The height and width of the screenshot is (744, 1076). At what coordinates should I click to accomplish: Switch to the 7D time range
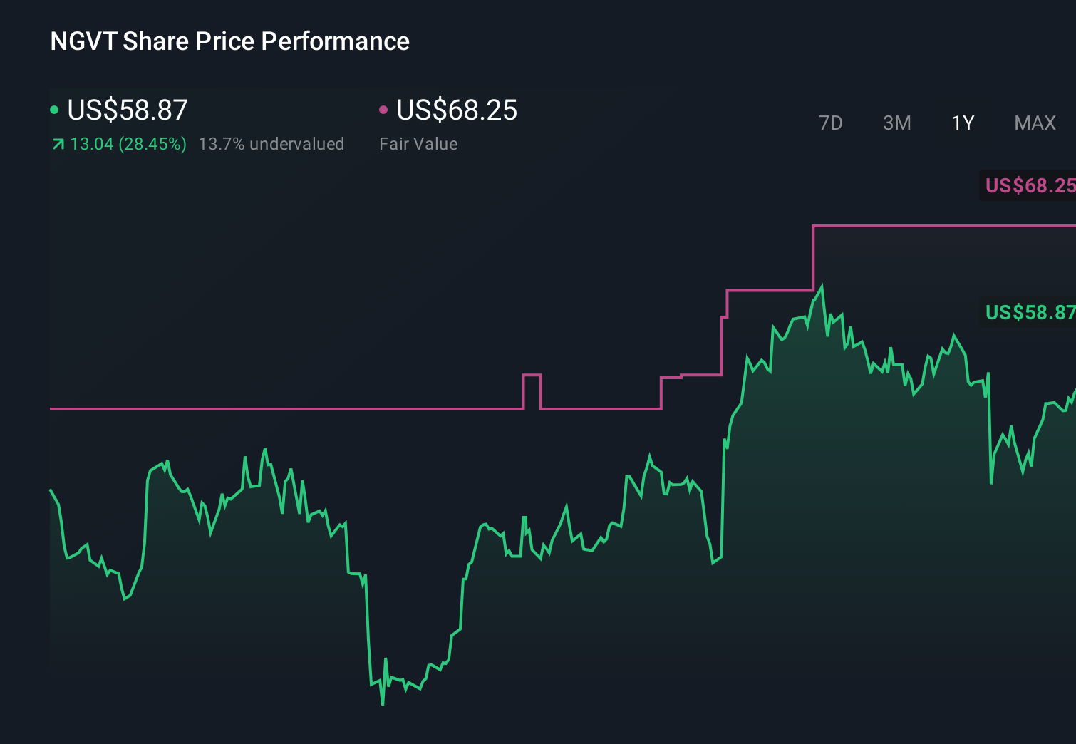(832, 123)
